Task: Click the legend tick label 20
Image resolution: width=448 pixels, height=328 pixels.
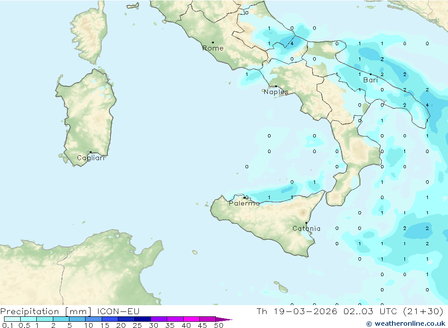Action: (121, 325)
